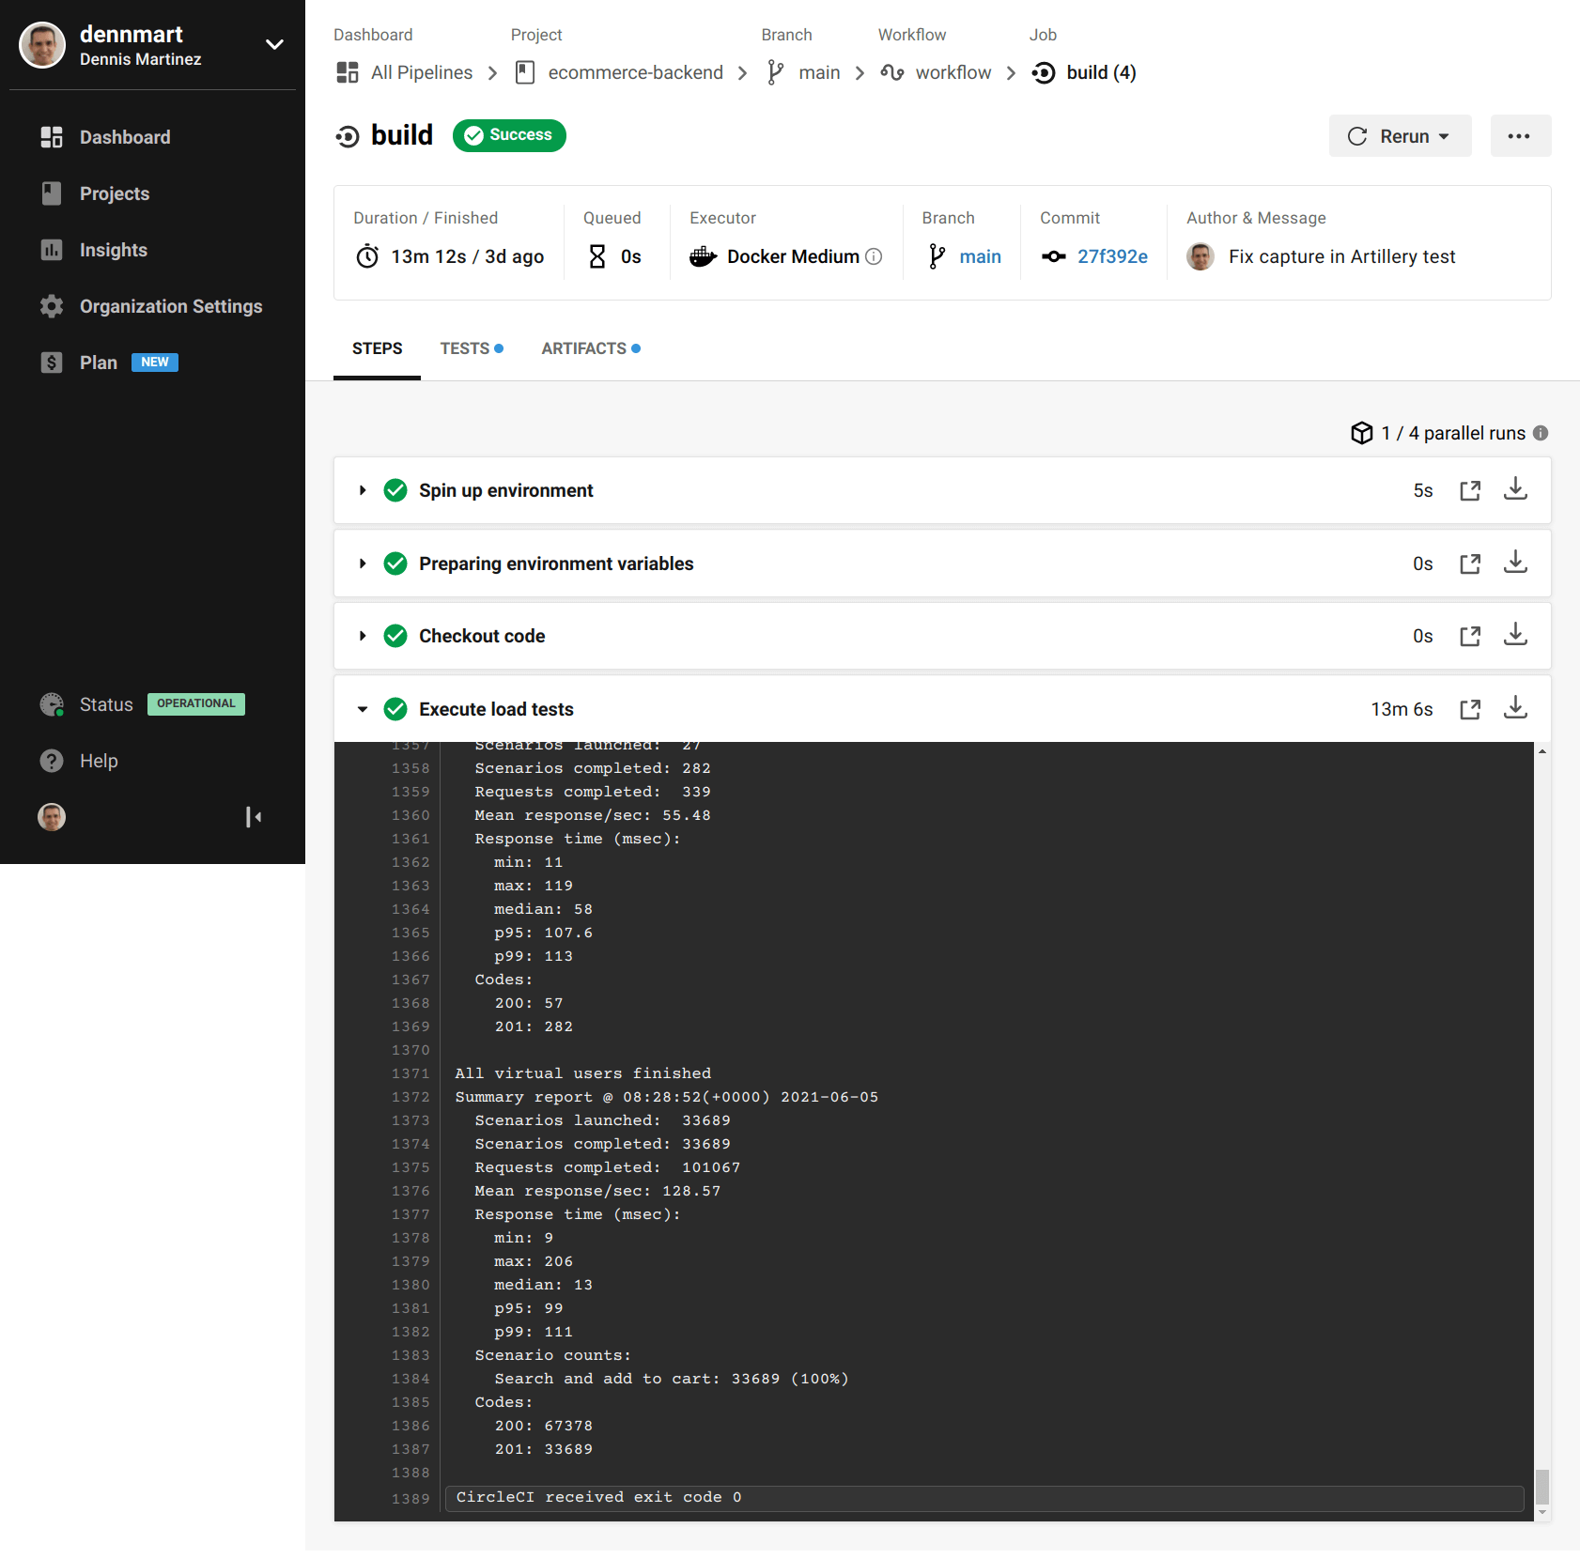Open the Rerun dropdown arrow
Image resolution: width=1580 pixels, height=1559 pixels.
[x=1444, y=135]
